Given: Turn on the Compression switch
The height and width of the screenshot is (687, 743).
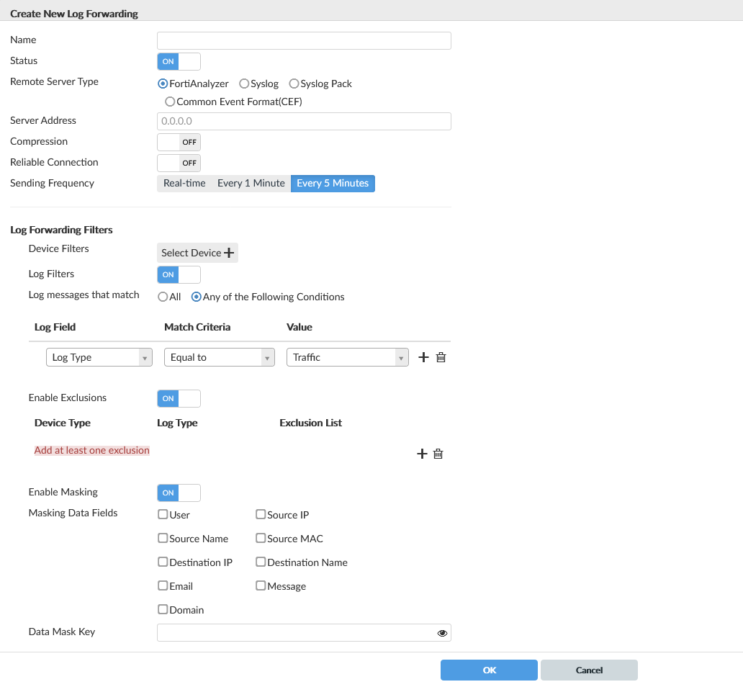Looking at the screenshot, I should [x=179, y=142].
